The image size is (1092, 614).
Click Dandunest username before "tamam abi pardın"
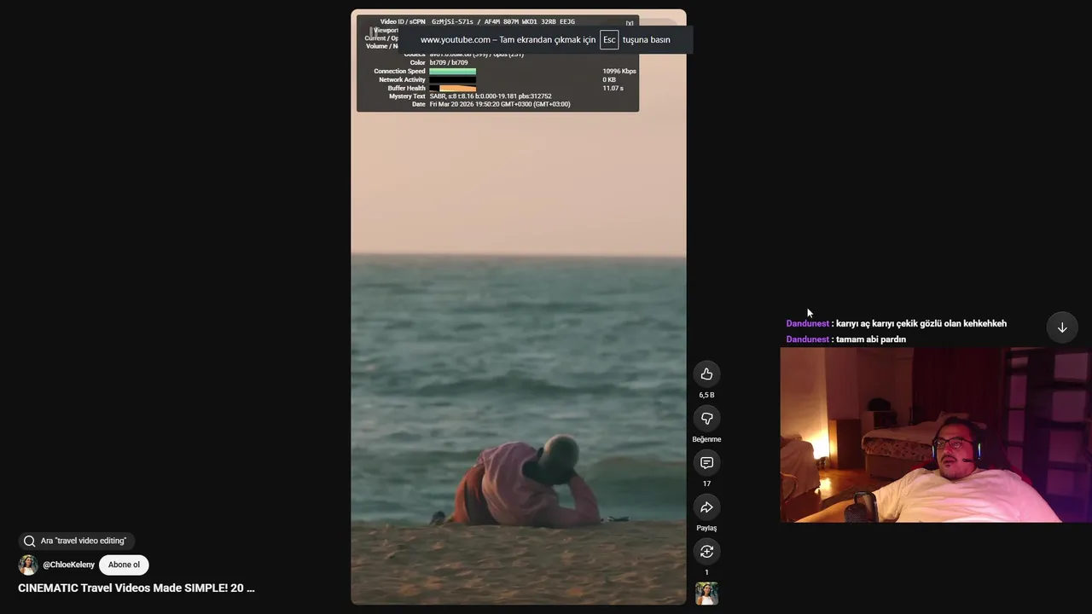807,339
